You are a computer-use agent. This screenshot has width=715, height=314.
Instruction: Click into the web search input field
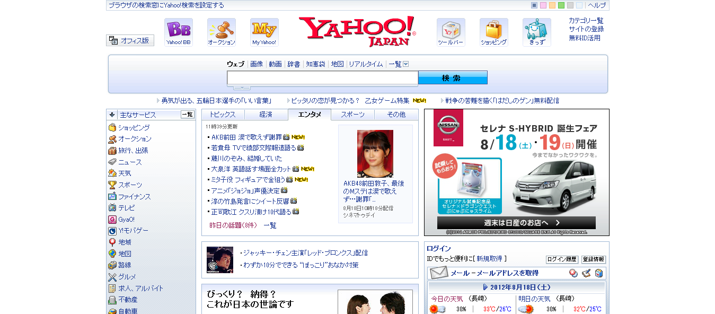click(x=323, y=78)
